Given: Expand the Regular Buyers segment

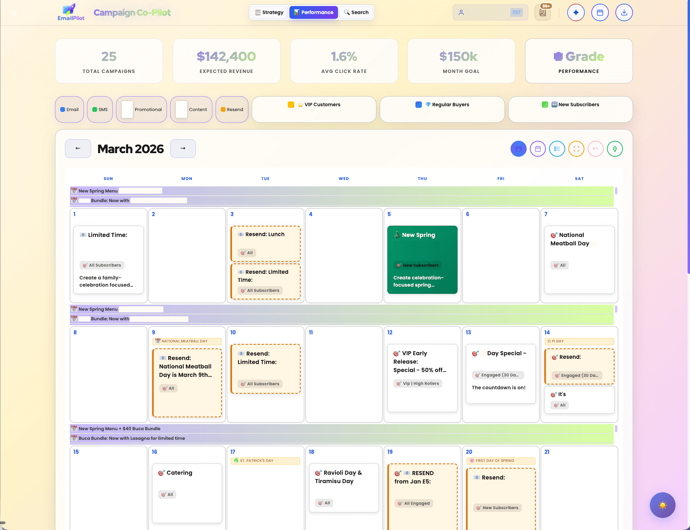Looking at the screenshot, I should [442, 109].
